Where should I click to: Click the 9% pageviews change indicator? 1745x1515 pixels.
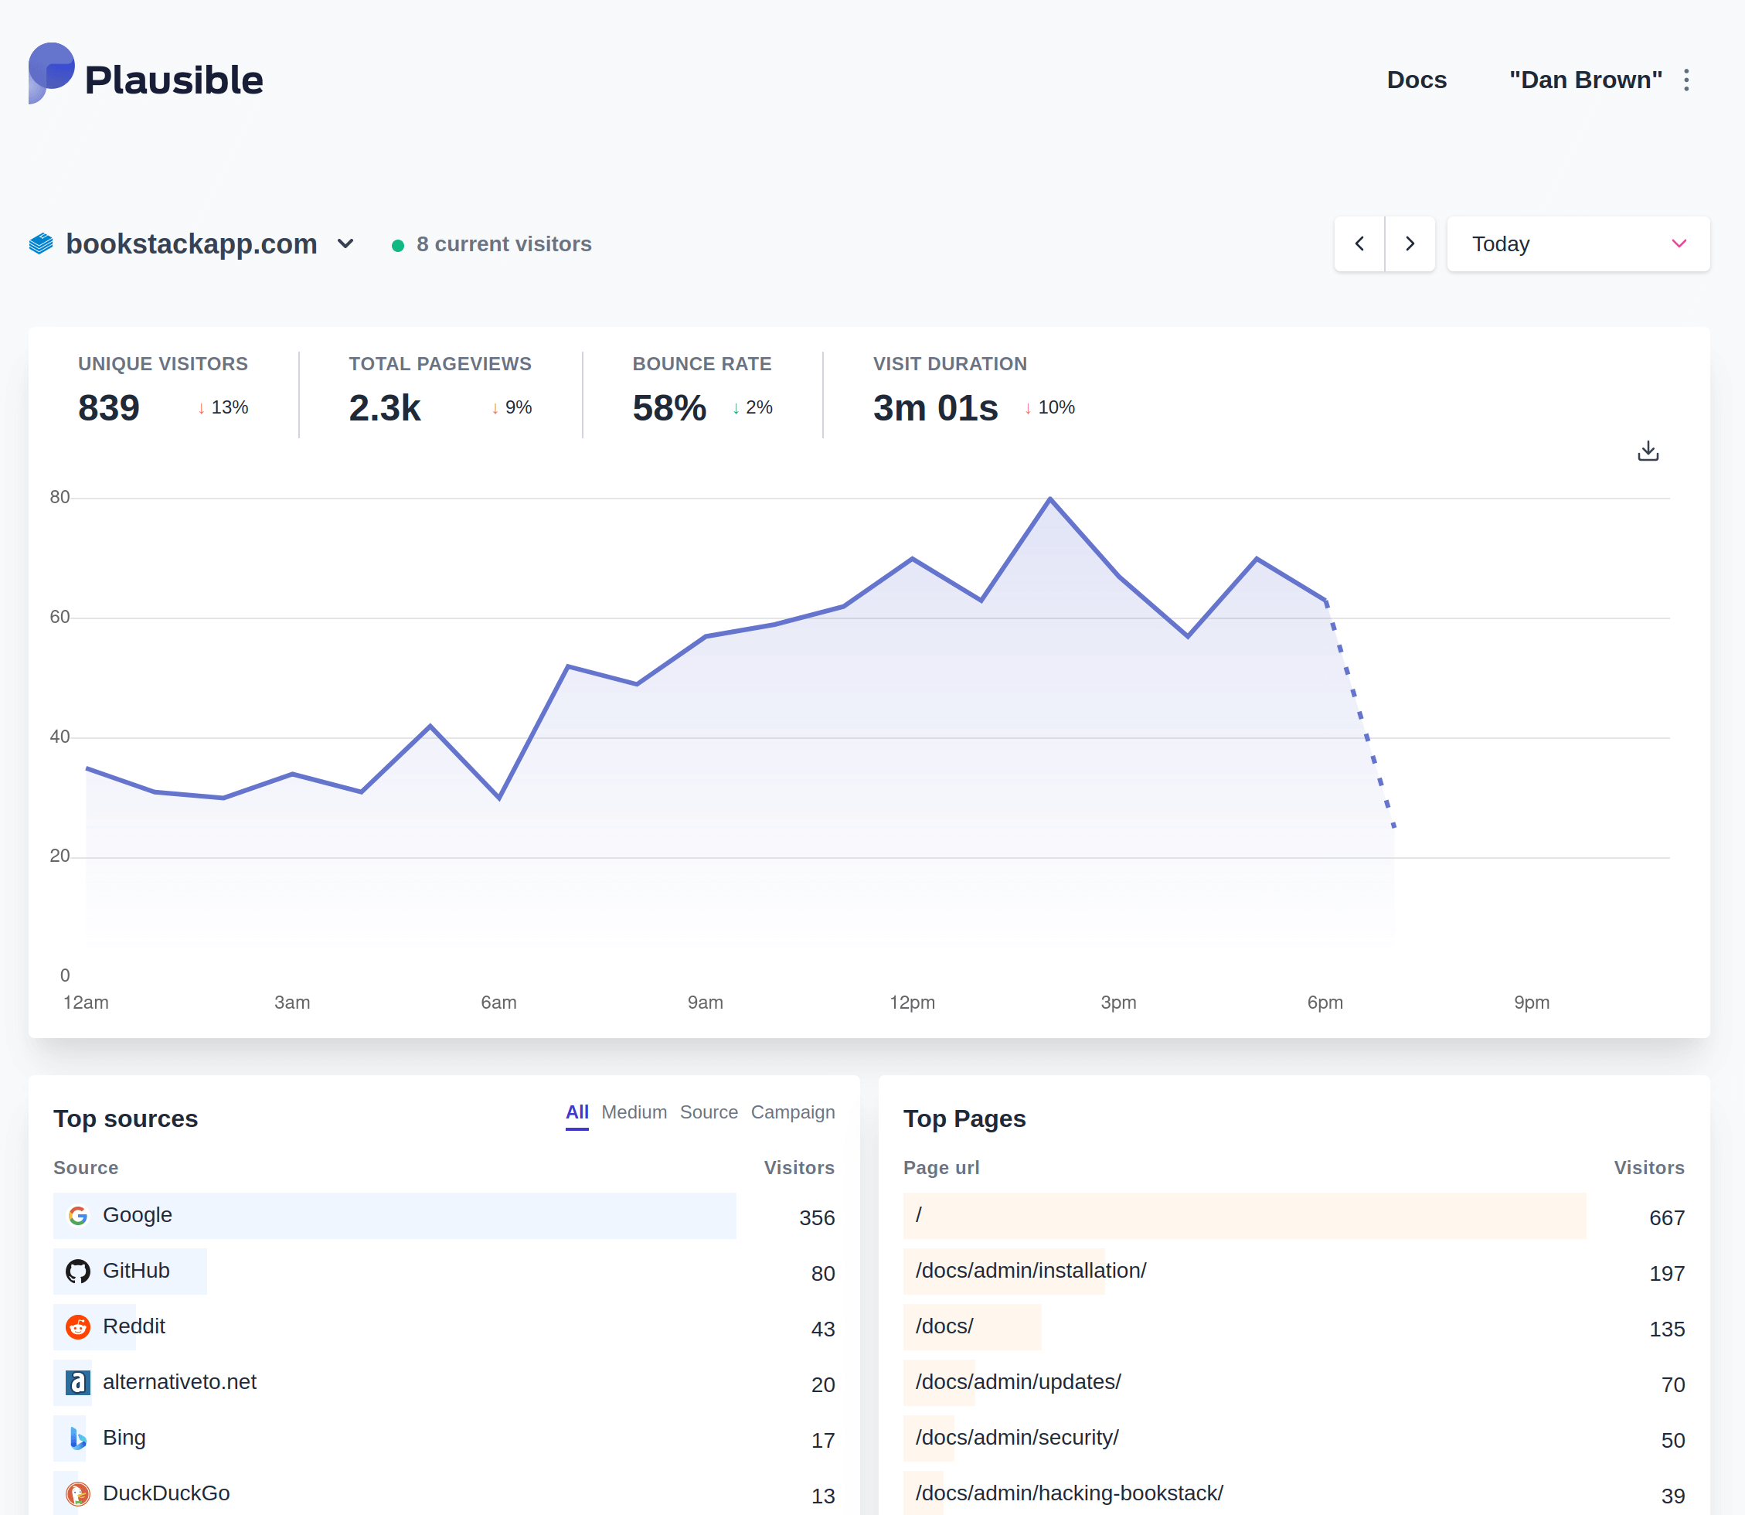tap(512, 407)
